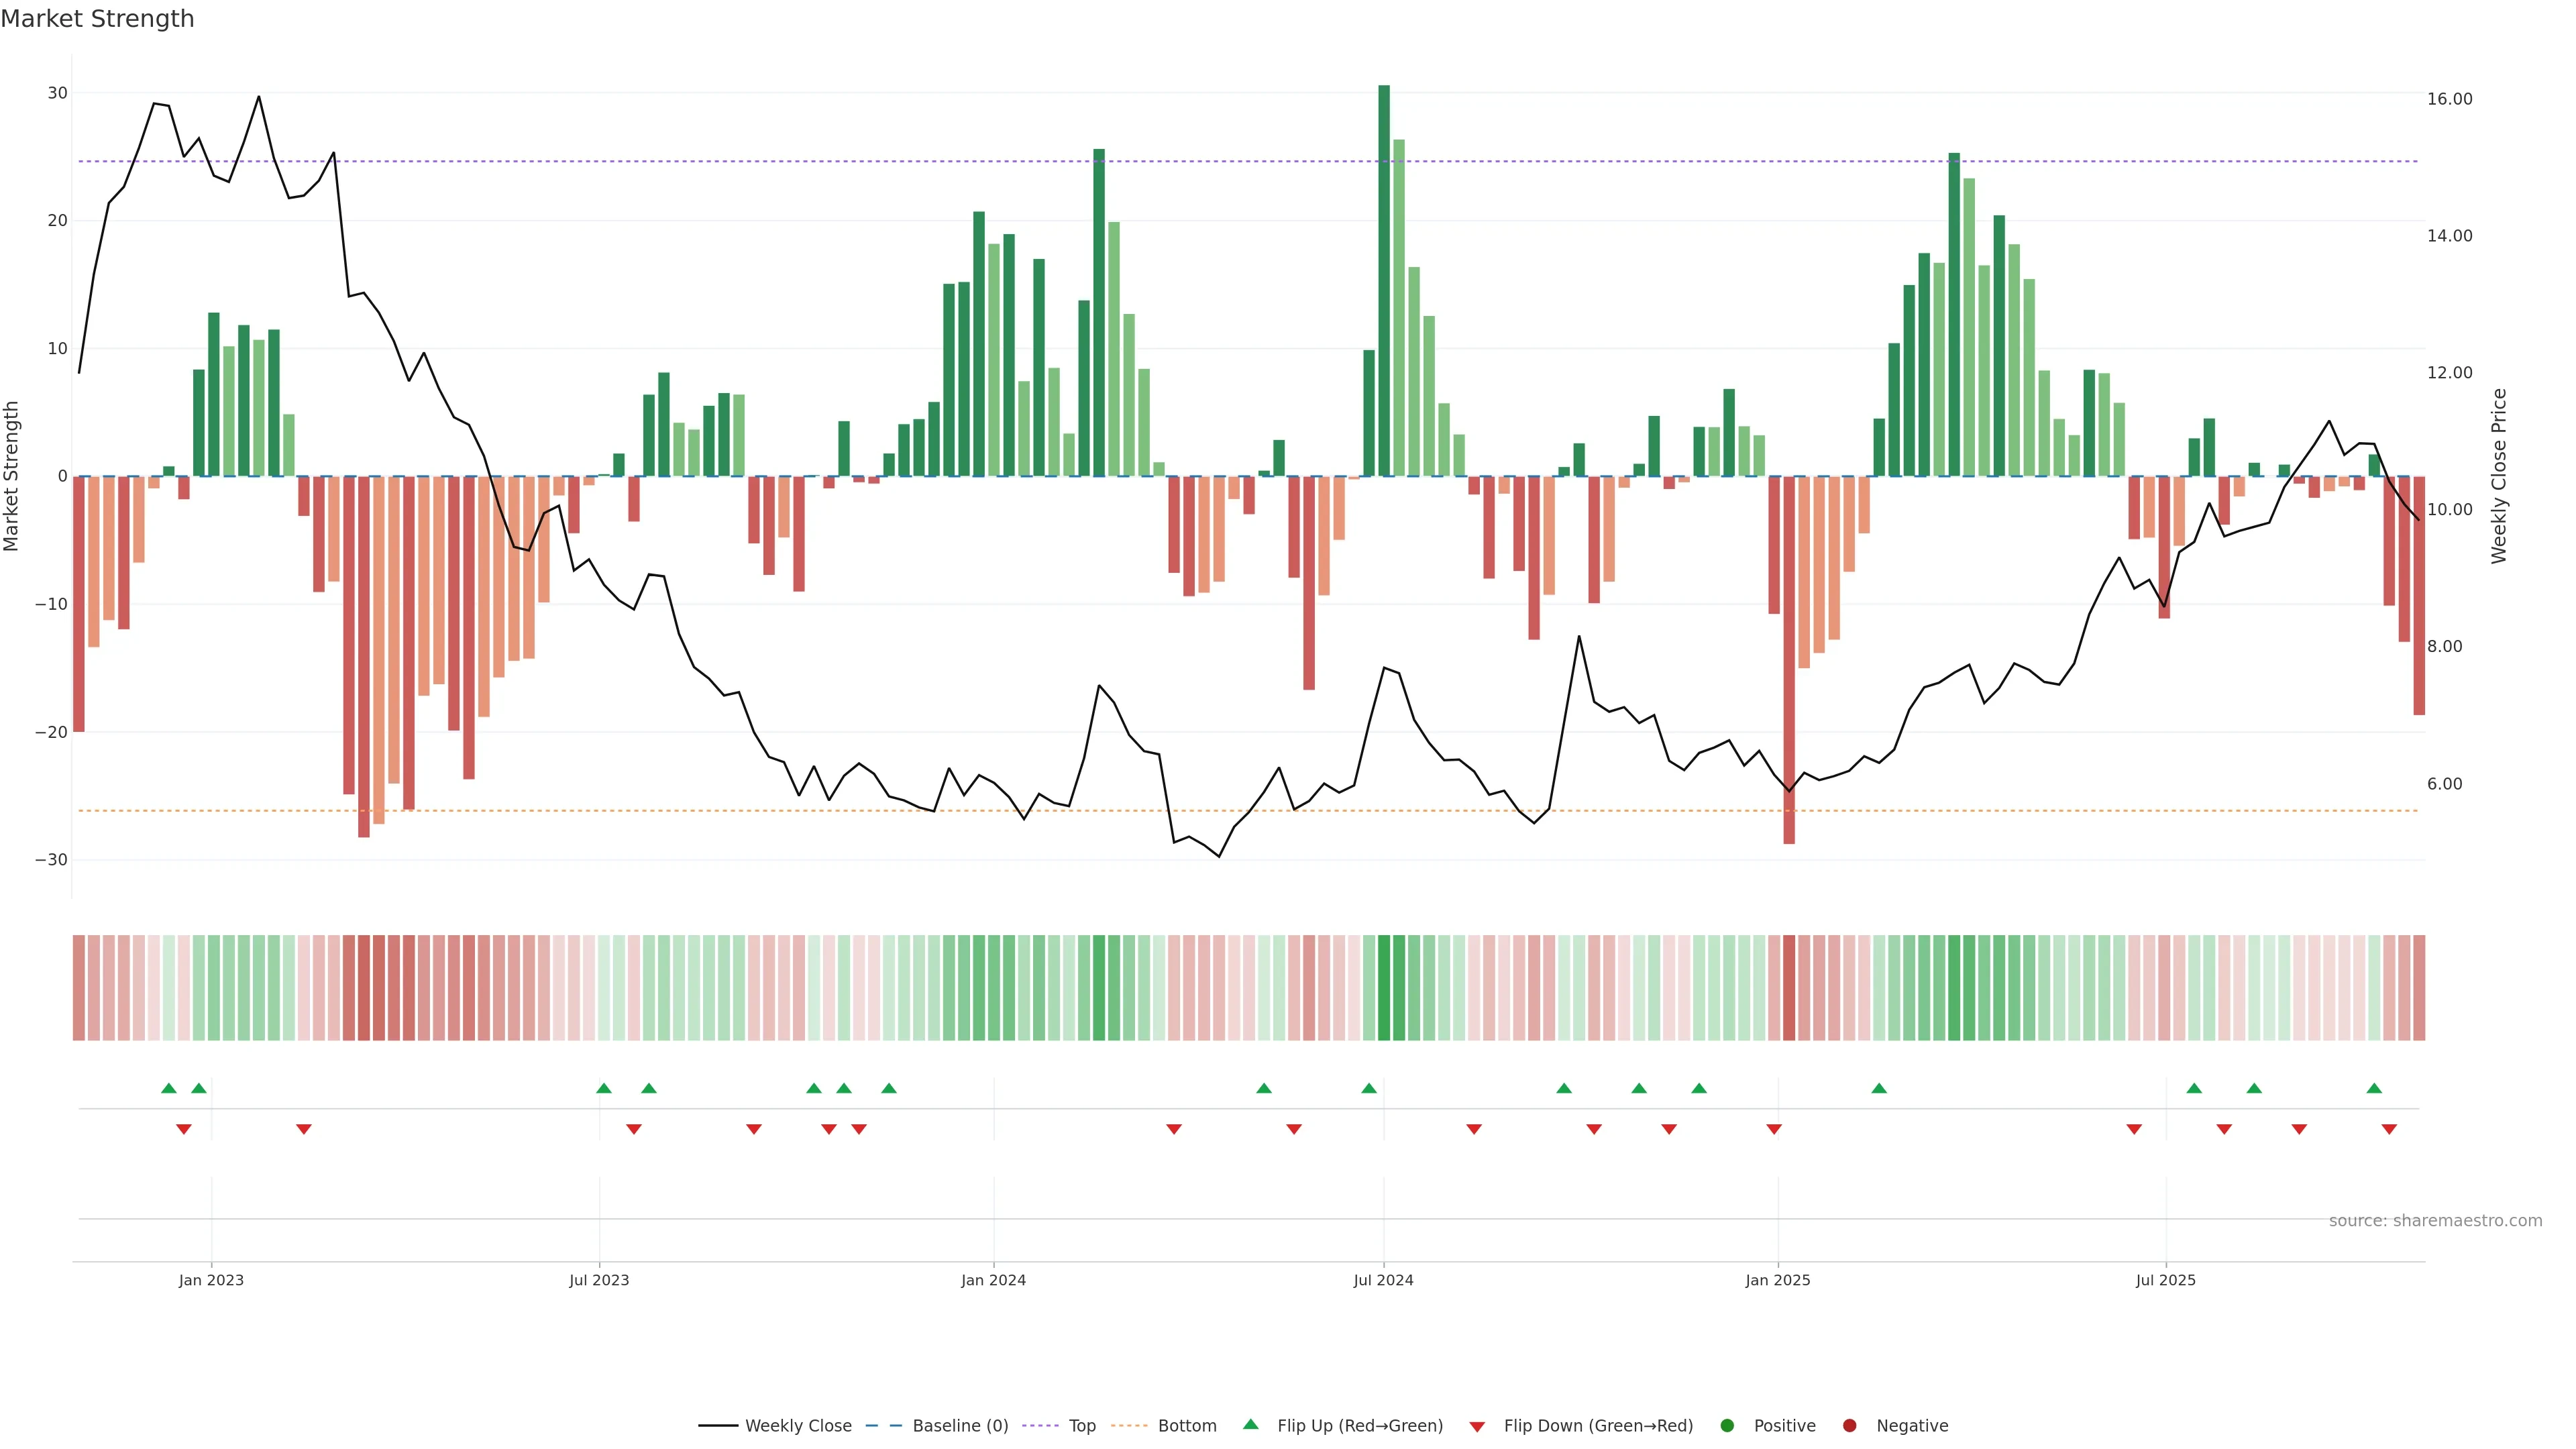
Task: Click the tallest green bar near Jul 2024
Action: 1384,280
